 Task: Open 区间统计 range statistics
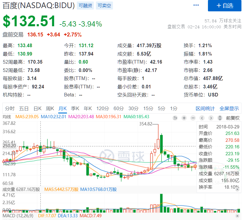click(x=205, y=108)
